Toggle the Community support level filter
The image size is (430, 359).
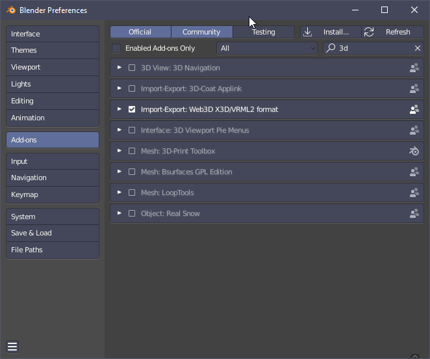pos(202,32)
